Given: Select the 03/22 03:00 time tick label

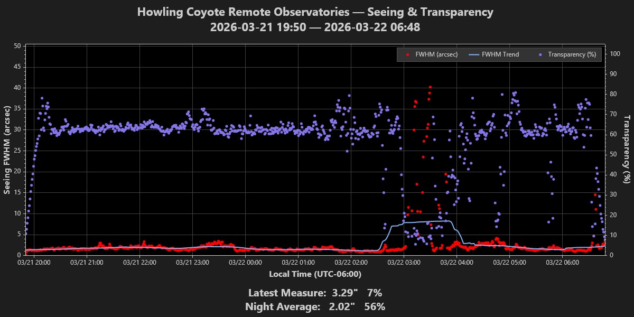Looking at the screenshot, I should [x=404, y=262].
